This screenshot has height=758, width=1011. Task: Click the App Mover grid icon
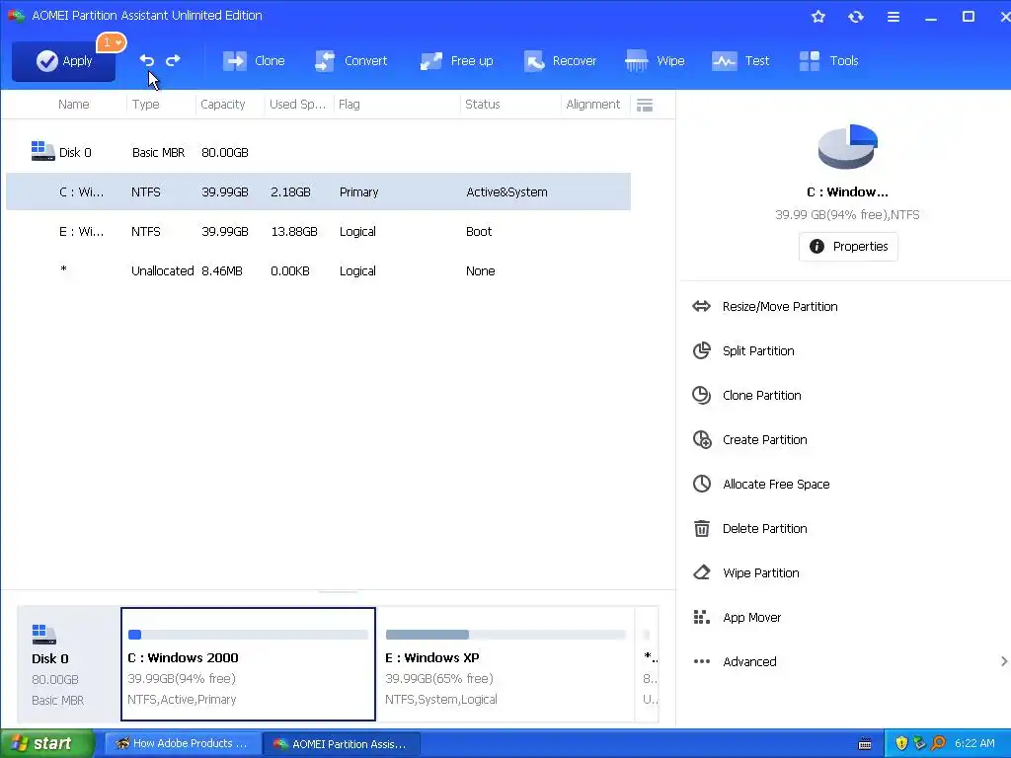point(702,618)
